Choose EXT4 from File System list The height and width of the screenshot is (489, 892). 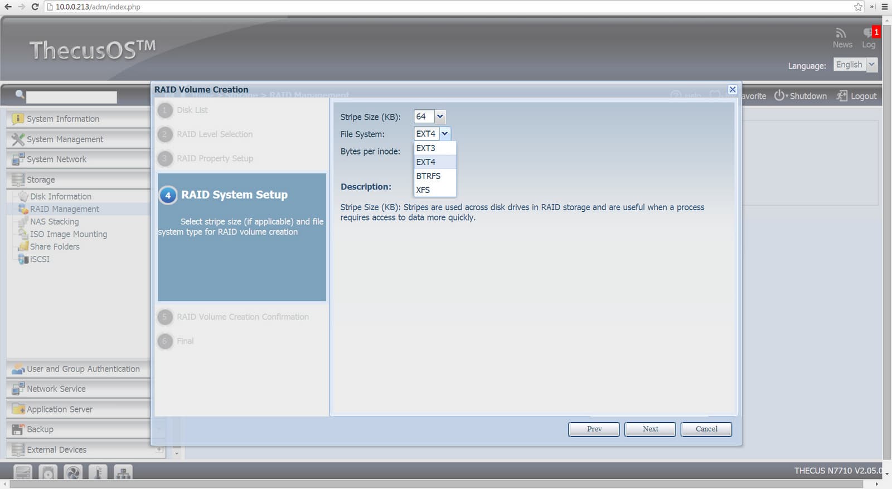tap(435, 162)
